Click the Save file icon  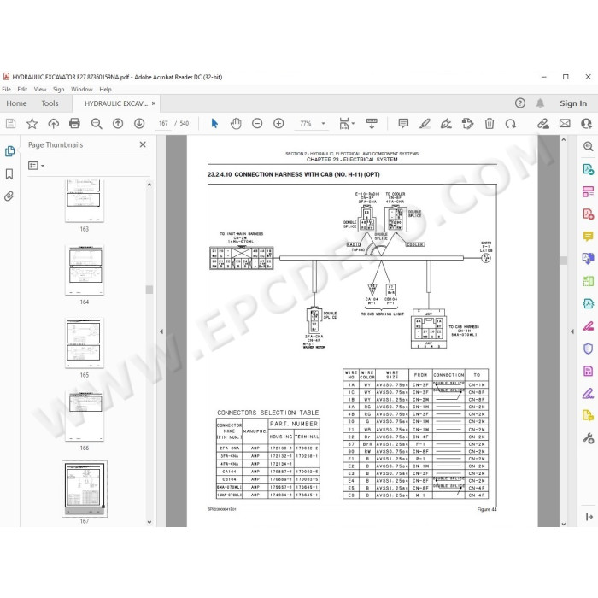(x=10, y=123)
